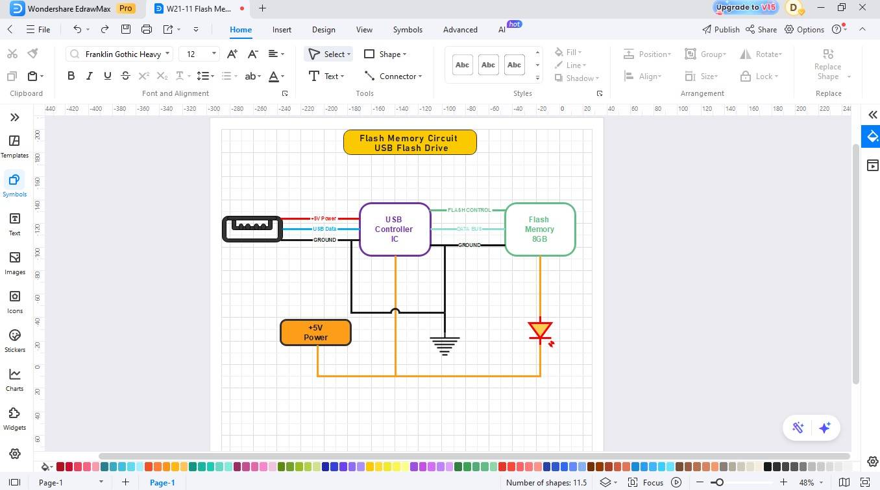Toggle bold formatting

[x=71, y=76]
